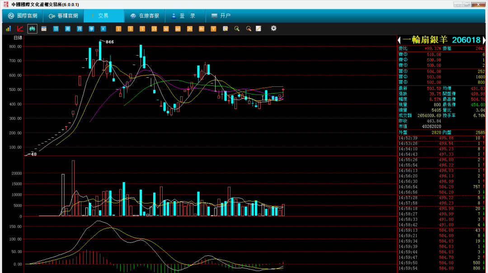
Task: Switch to the red line chart view
Action: click(20, 28)
